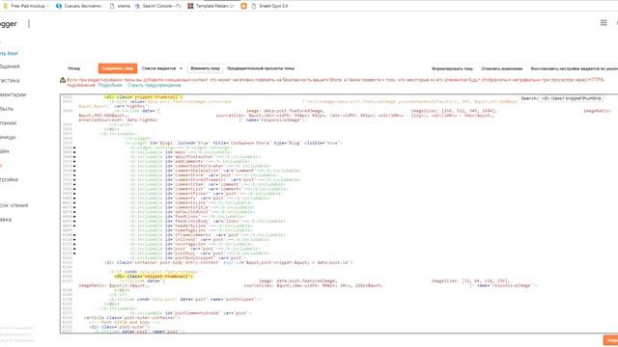The width and height of the screenshot is (618, 347).
Task: Open the Список чтения sidebar item
Action: click(x=14, y=205)
